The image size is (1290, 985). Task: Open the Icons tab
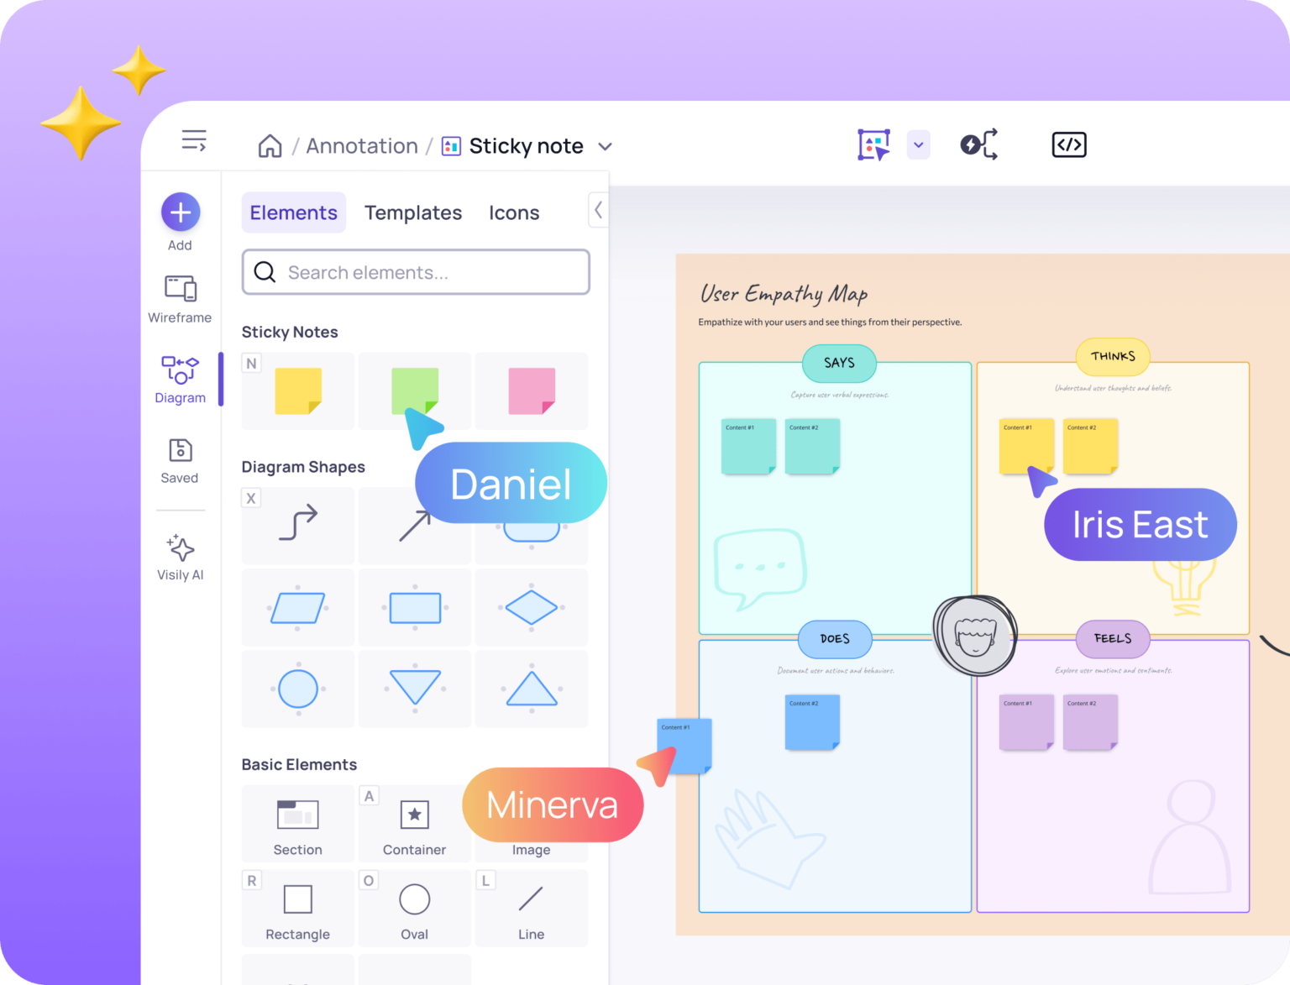(x=514, y=212)
